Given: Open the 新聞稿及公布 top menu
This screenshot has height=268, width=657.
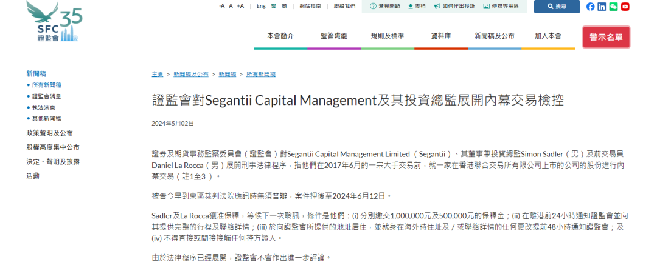Looking at the screenshot, I should [x=495, y=36].
